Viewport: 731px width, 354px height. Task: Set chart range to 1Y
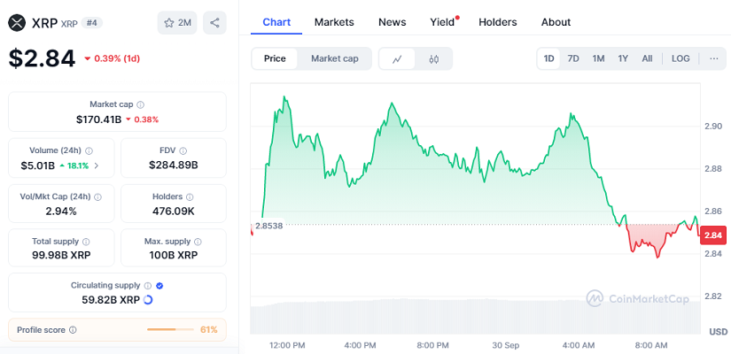tap(623, 58)
